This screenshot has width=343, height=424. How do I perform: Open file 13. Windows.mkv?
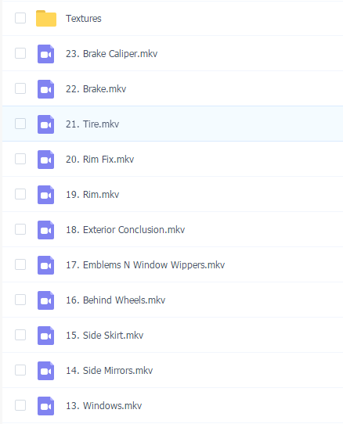coord(104,405)
